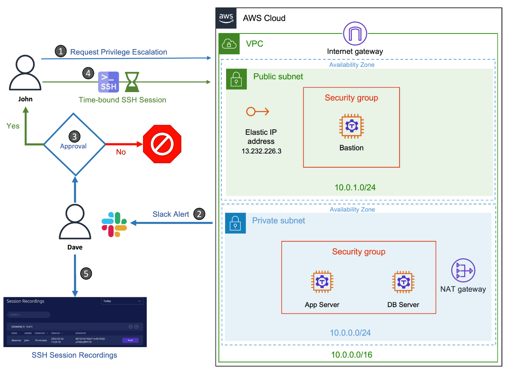The width and height of the screenshot is (505, 369).
Task: Click the Internet gateway icon
Action: [x=355, y=34]
